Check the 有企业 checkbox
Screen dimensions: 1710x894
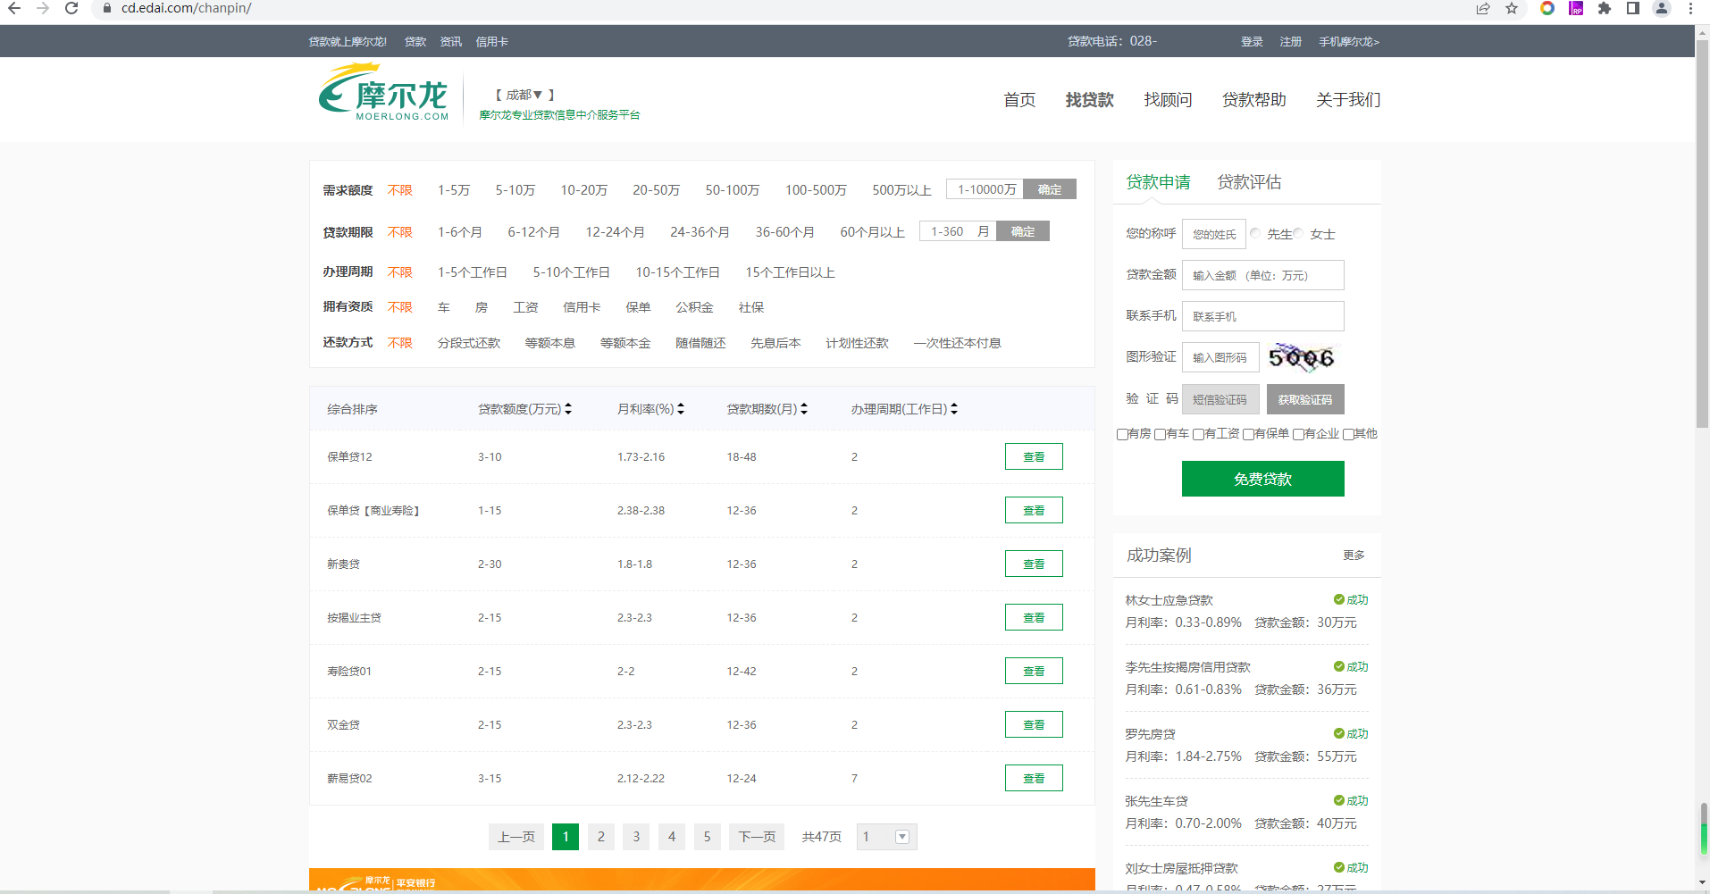pyautogui.click(x=1298, y=434)
